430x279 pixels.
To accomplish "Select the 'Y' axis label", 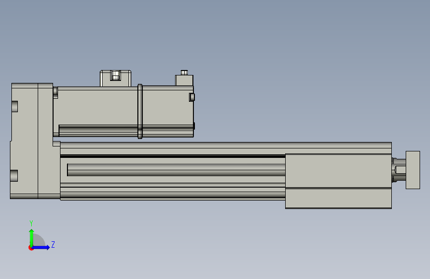I will point(31,223).
